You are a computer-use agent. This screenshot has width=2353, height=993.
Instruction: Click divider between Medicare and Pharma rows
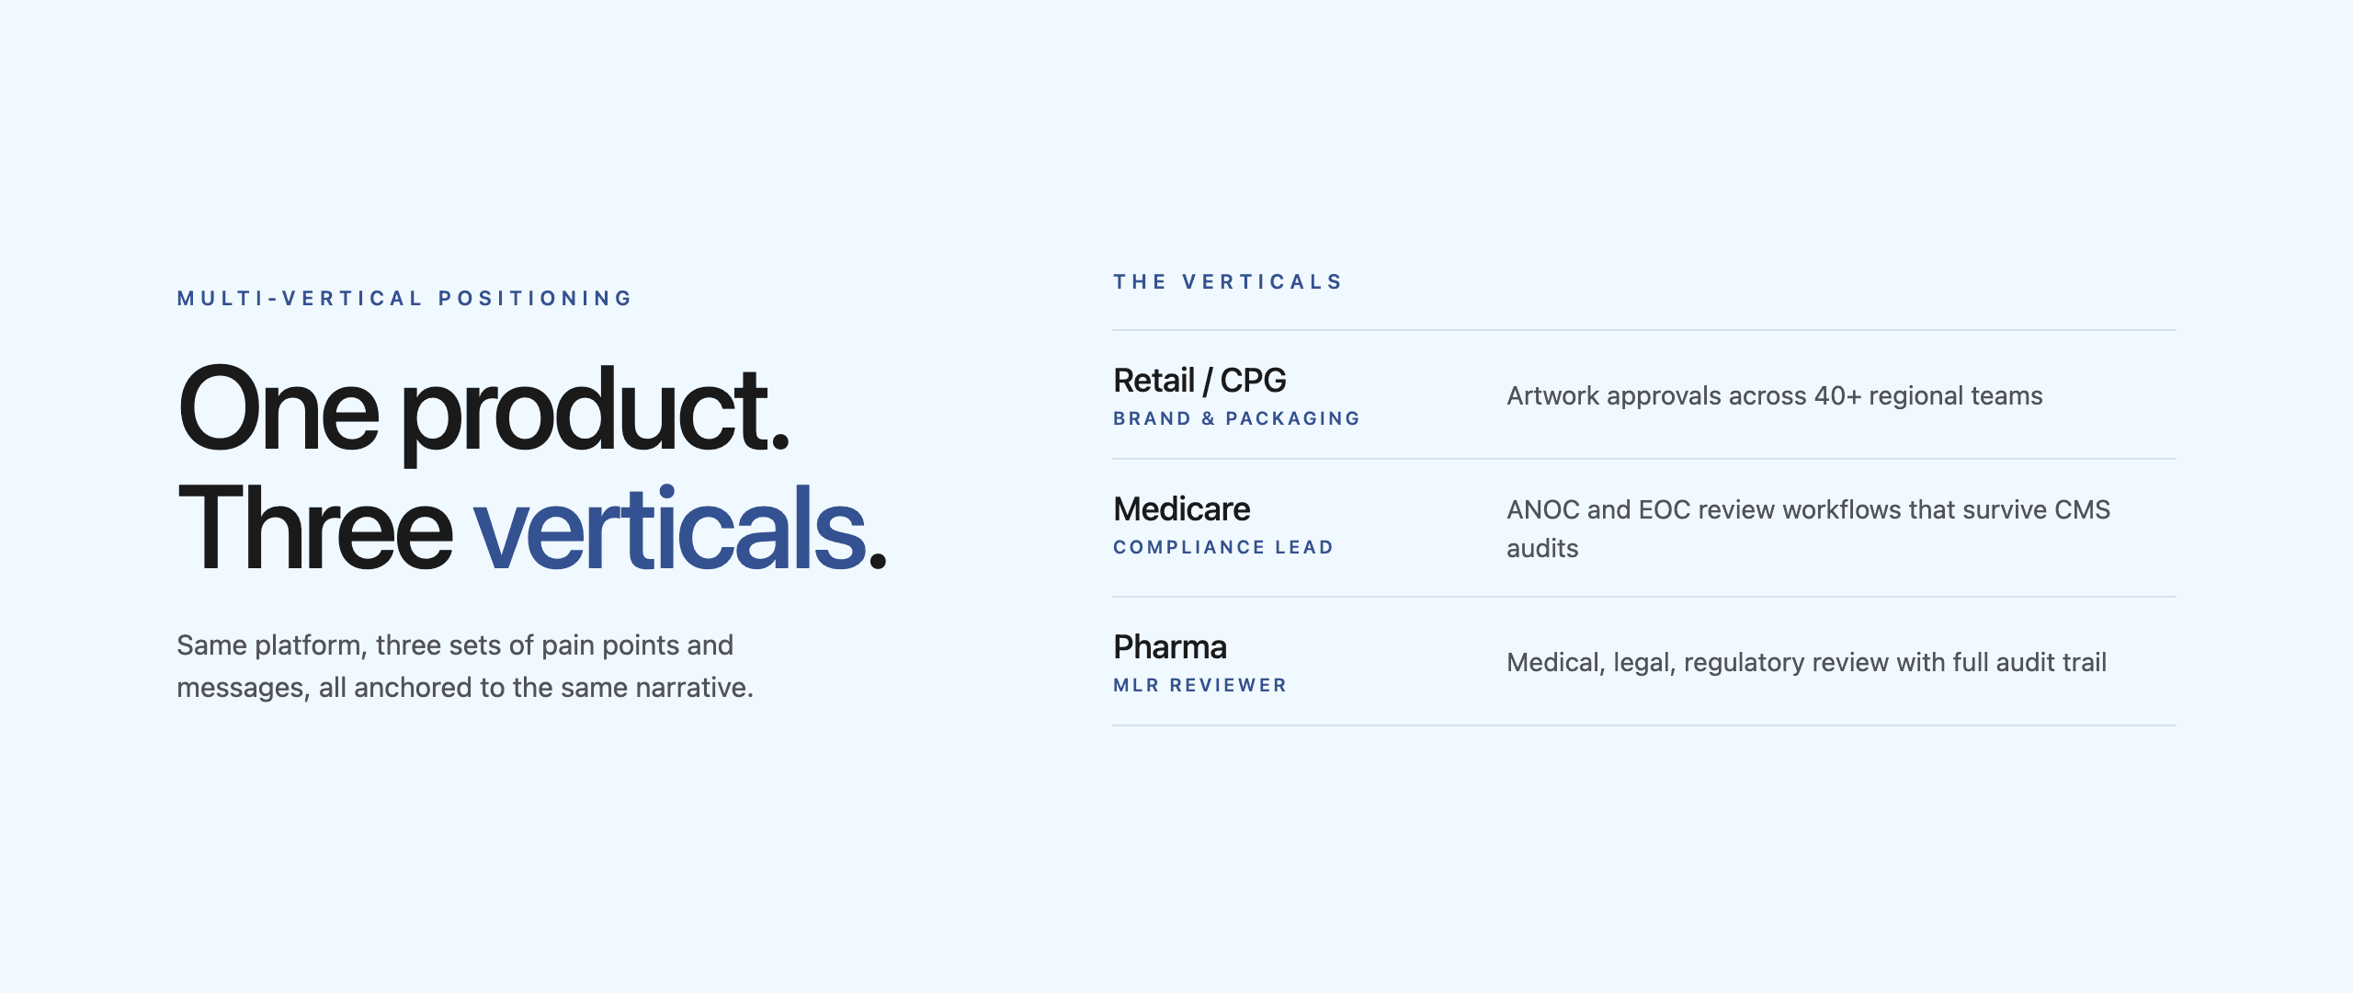(1643, 597)
